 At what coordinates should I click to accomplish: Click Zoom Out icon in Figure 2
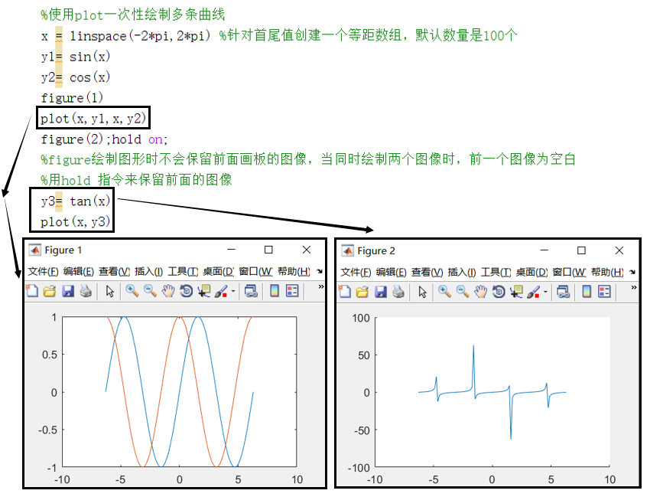point(463,291)
